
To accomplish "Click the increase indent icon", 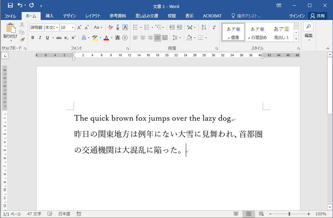I will point(179,27).
